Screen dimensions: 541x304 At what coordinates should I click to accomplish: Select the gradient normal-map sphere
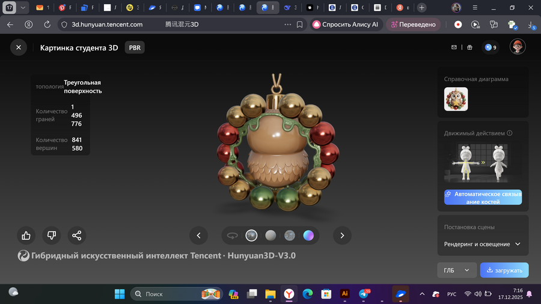coord(308,236)
